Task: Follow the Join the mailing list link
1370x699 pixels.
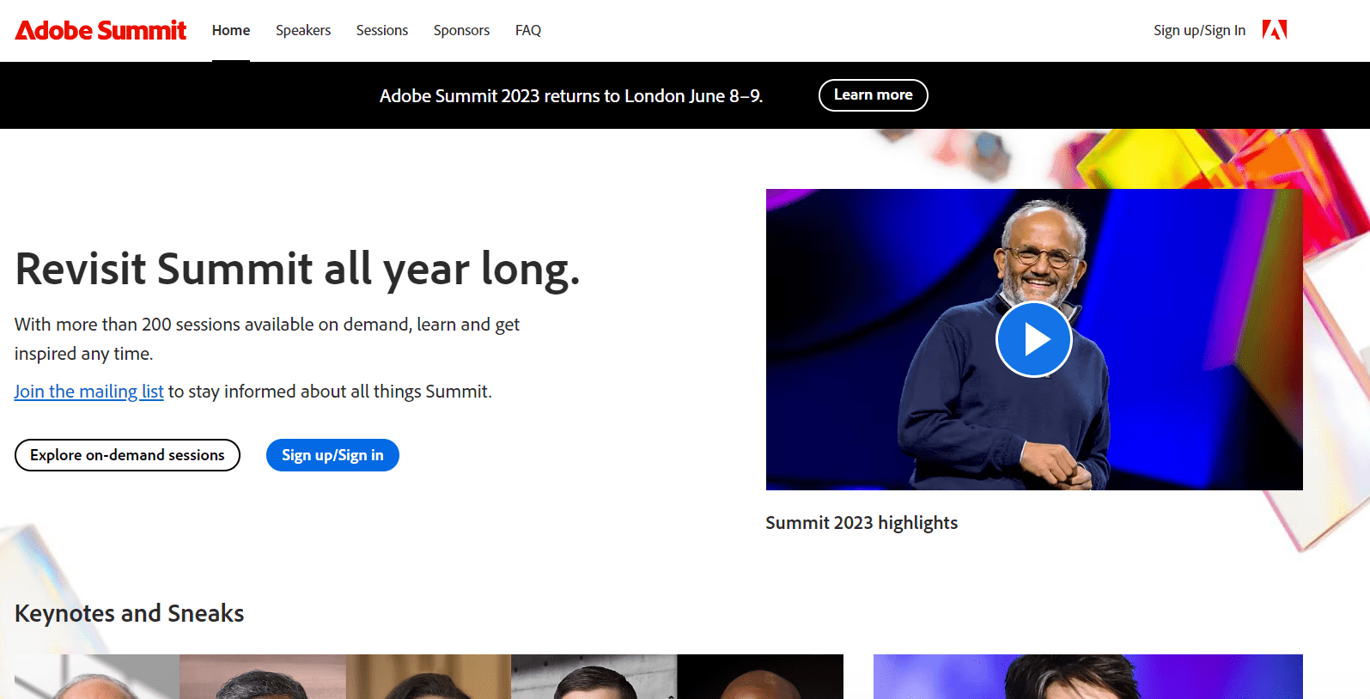Action: pyautogui.click(x=89, y=392)
